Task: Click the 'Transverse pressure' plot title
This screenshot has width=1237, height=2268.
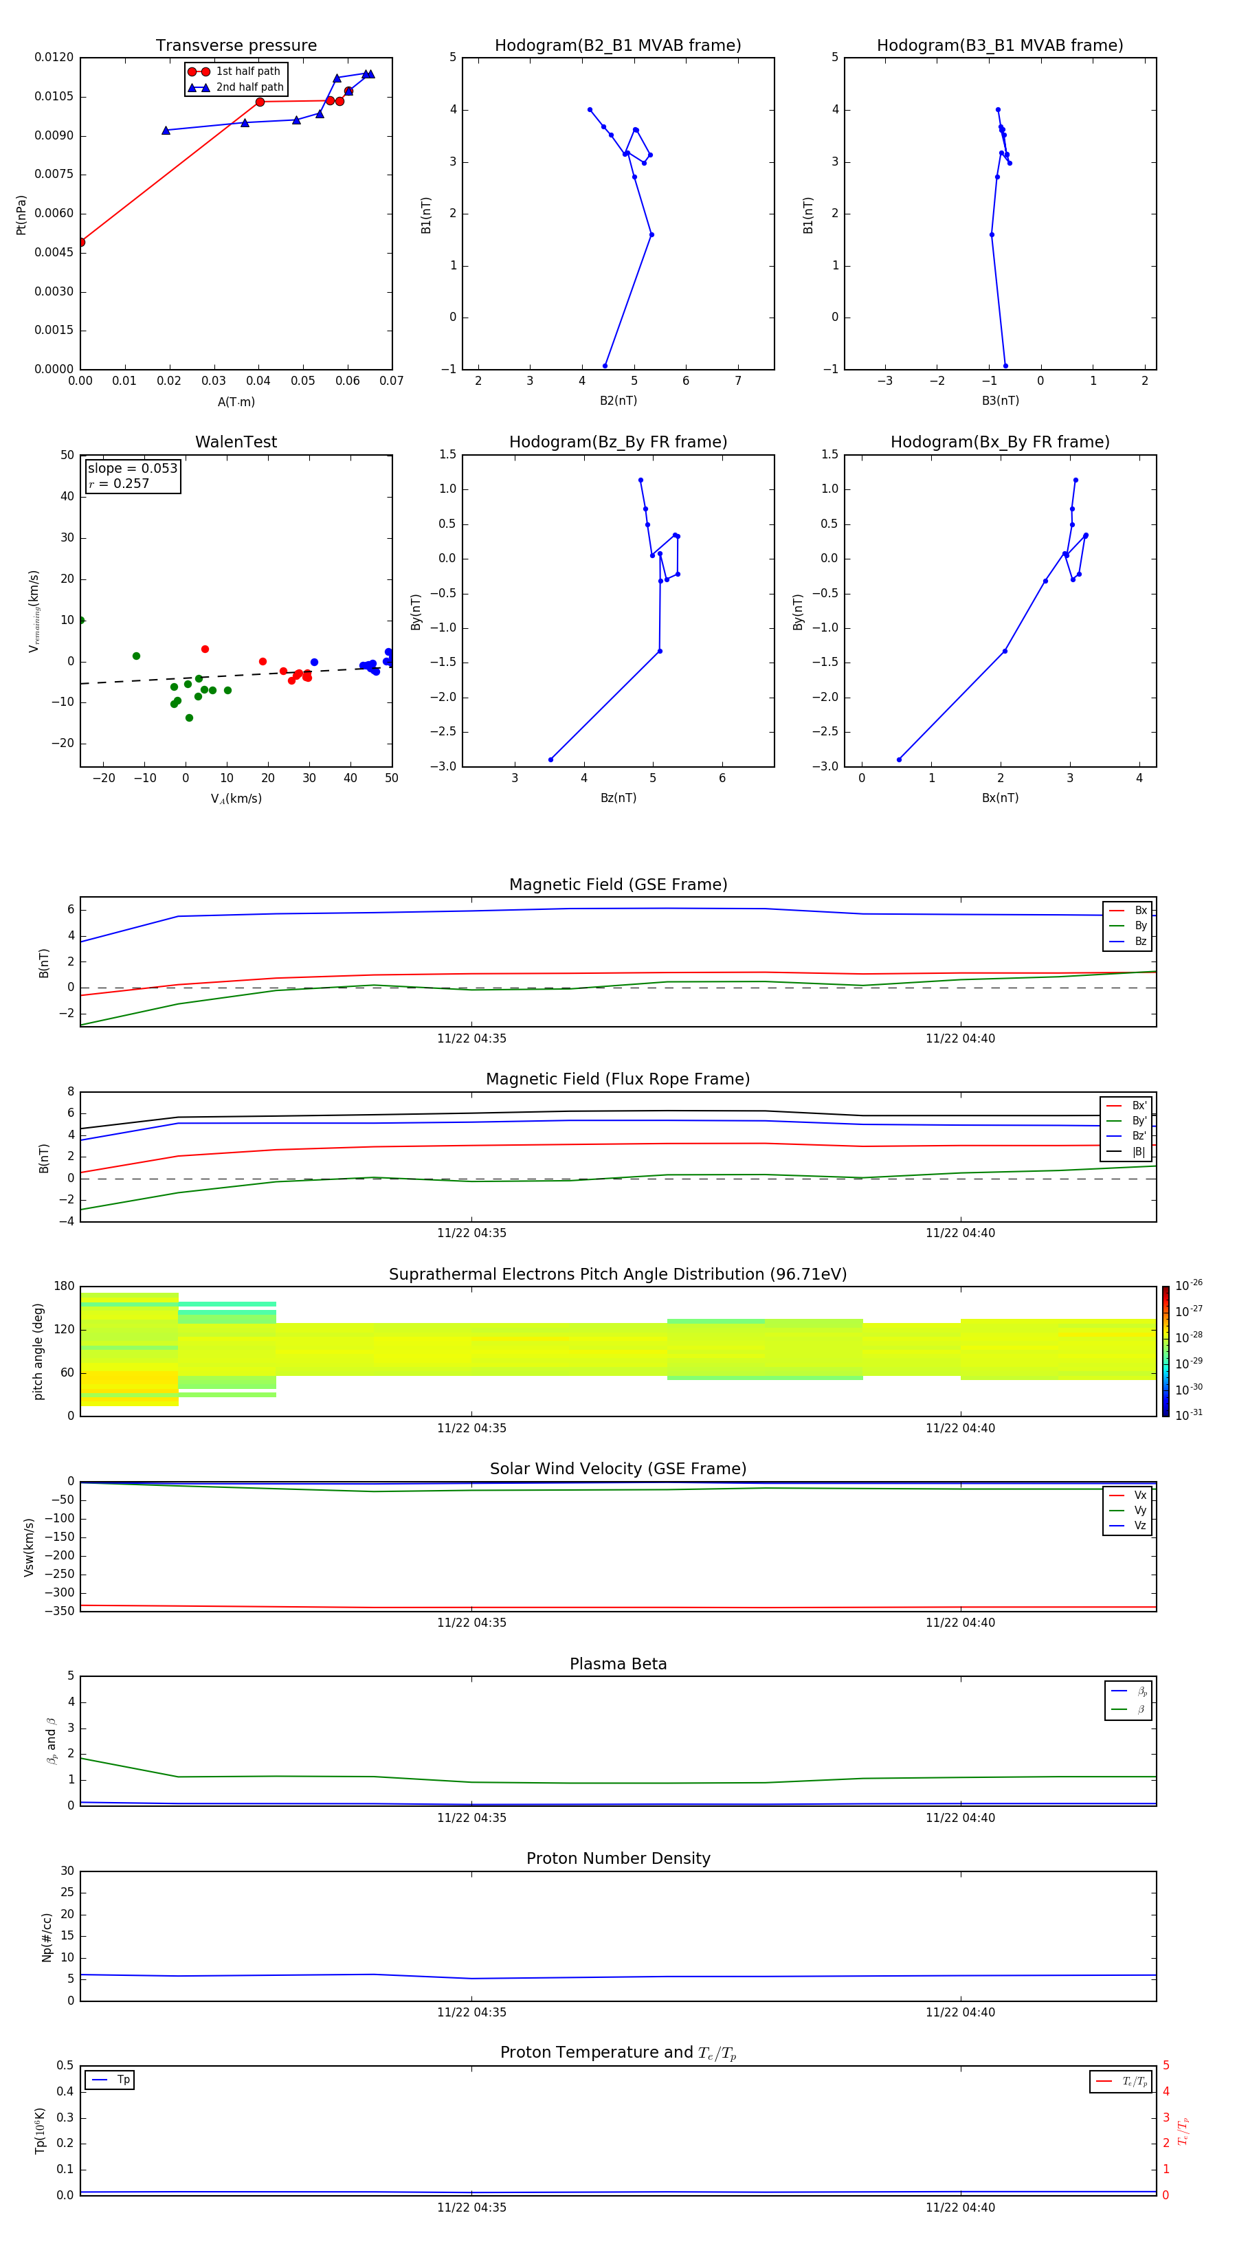Action: point(236,46)
